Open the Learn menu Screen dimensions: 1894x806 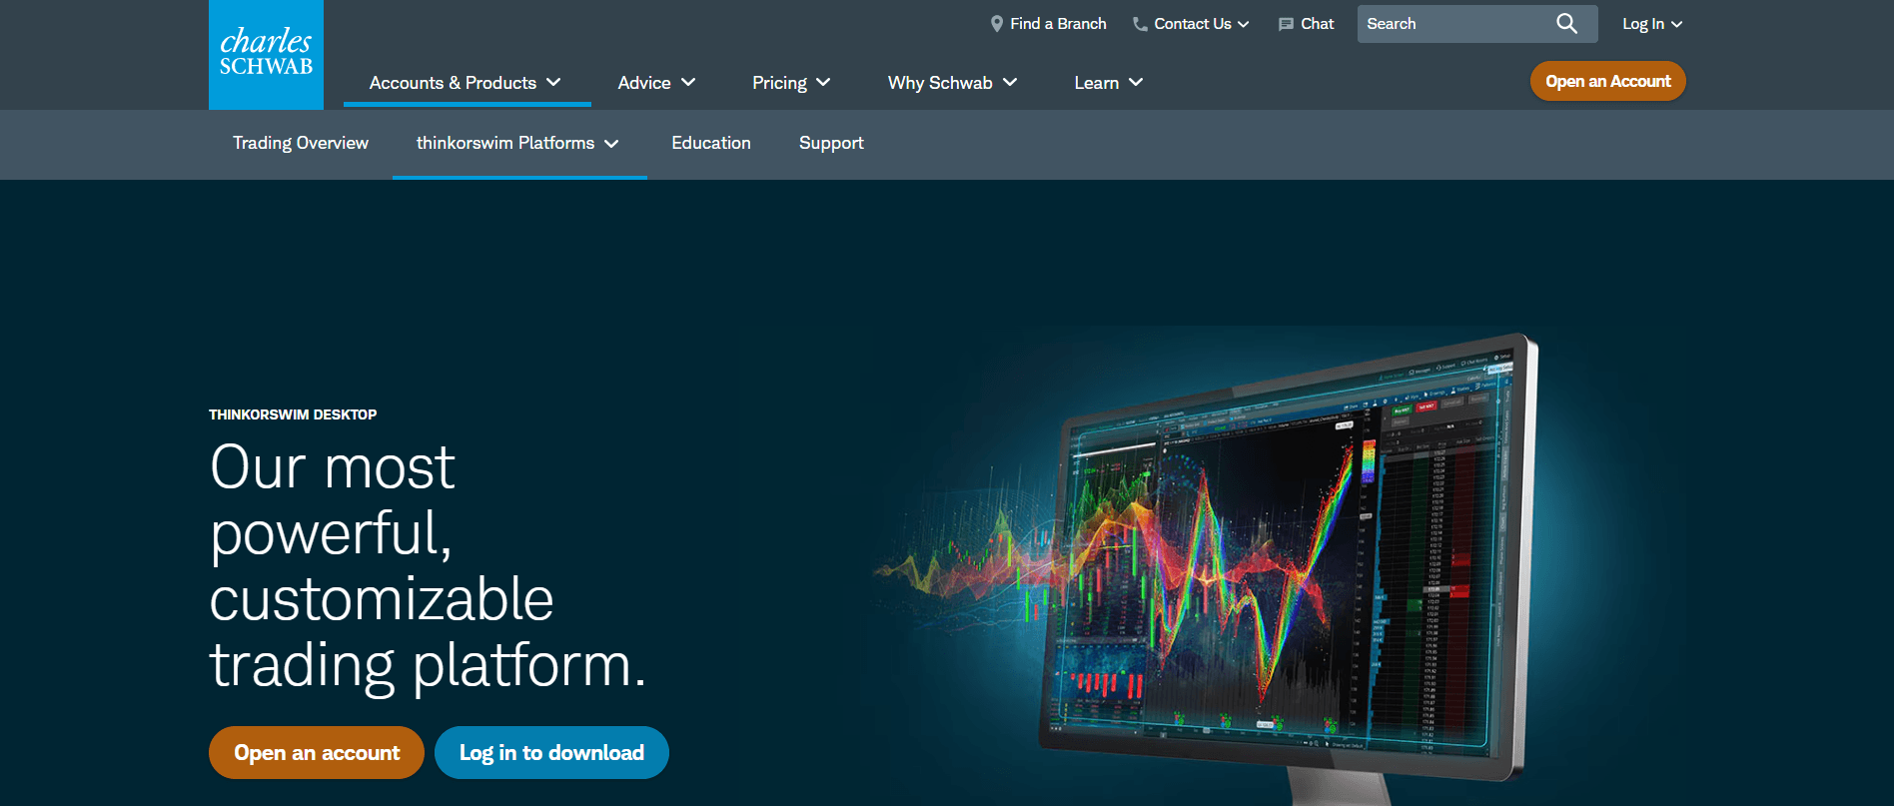pos(1109,83)
